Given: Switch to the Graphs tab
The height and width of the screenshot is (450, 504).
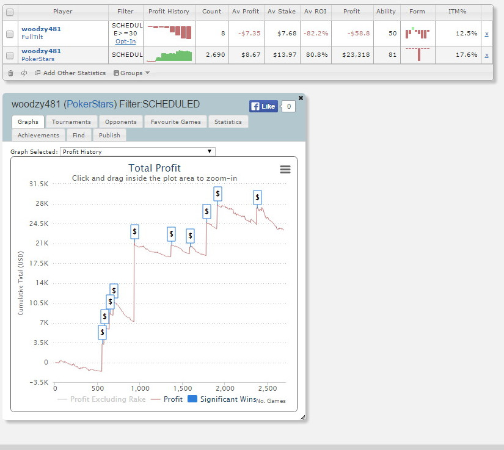Looking at the screenshot, I should [x=28, y=122].
